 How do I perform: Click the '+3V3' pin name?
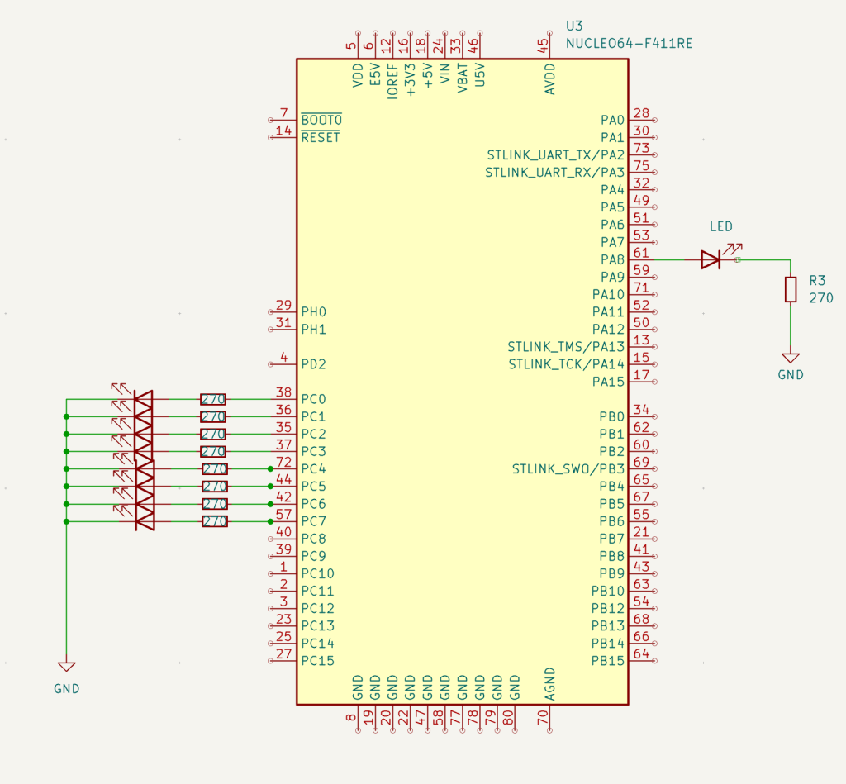410,80
